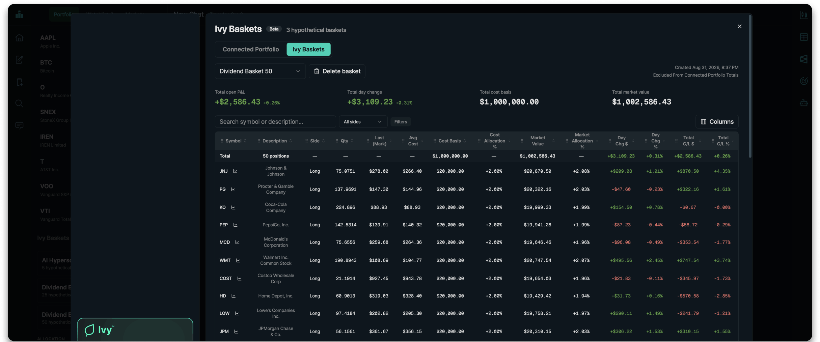Image resolution: width=820 pixels, height=342 pixels.
Task: Open the Dividend Basket 50 selector
Action: pos(260,71)
